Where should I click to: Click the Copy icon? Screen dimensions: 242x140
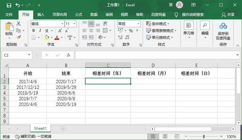18,31
